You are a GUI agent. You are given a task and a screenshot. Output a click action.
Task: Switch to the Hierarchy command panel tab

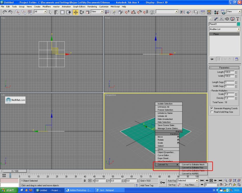pyautogui.click(x=221, y=19)
